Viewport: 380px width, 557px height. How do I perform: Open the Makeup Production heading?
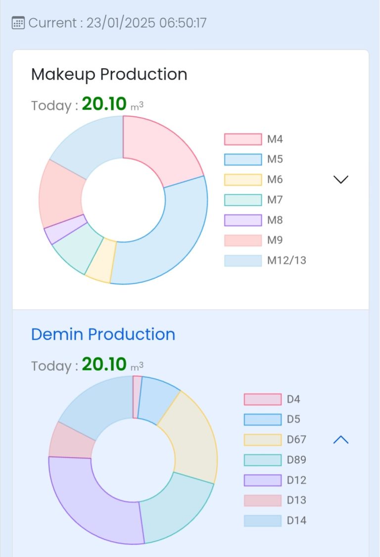(x=109, y=75)
